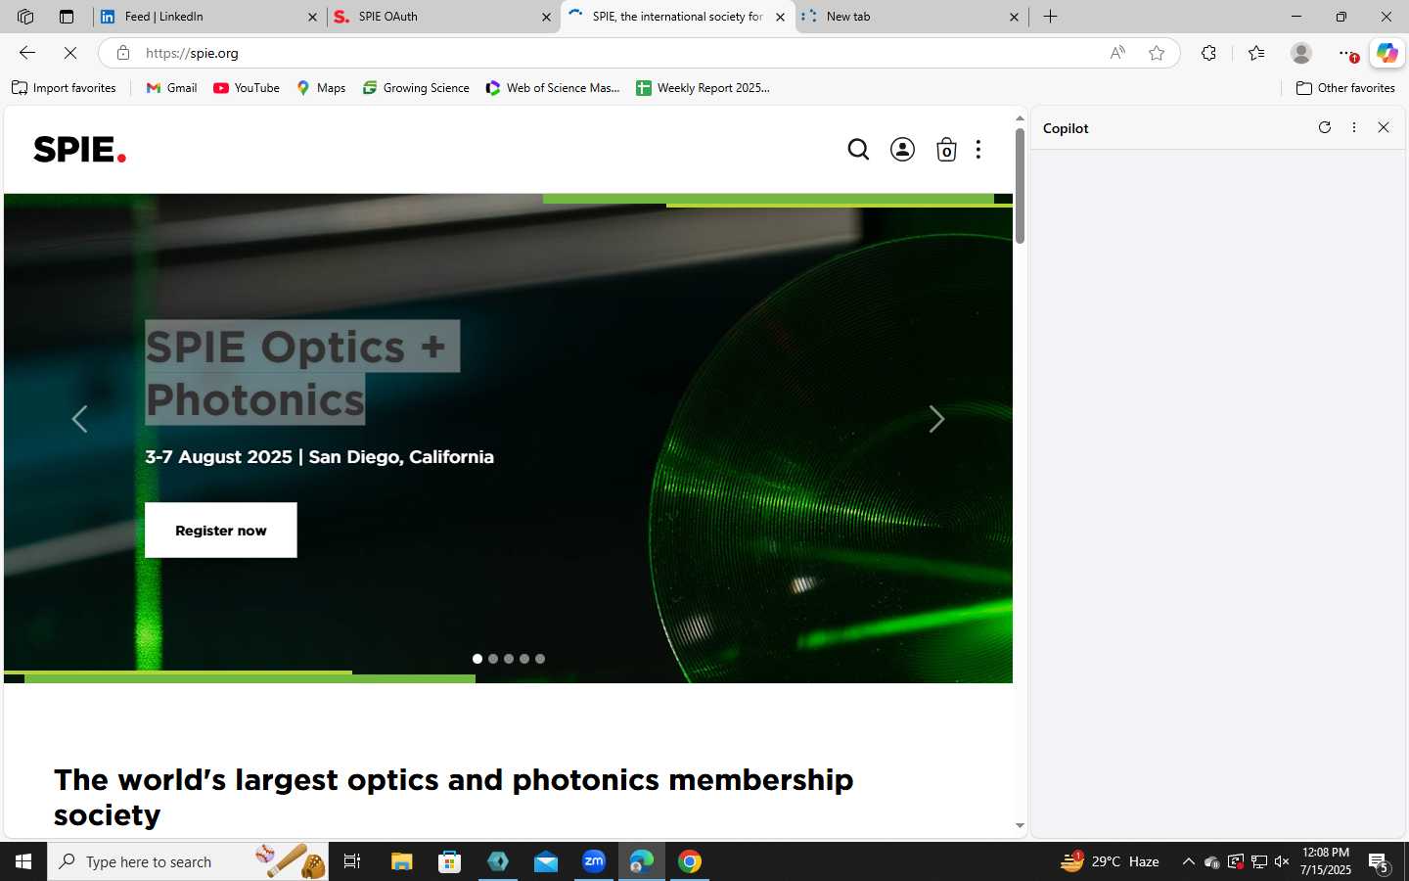1409x881 pixels.
Task: Open the notification center icon
Action: (x=1379, y=862)
